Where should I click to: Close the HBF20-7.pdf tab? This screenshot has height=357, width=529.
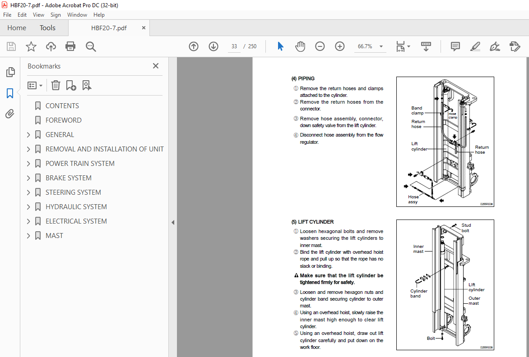144,28
